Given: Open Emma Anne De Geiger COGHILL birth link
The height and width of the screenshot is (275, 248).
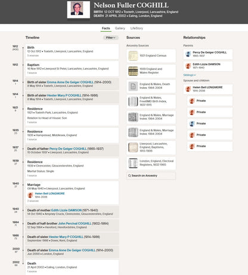Looking at the screenshot, I should 70,82.
